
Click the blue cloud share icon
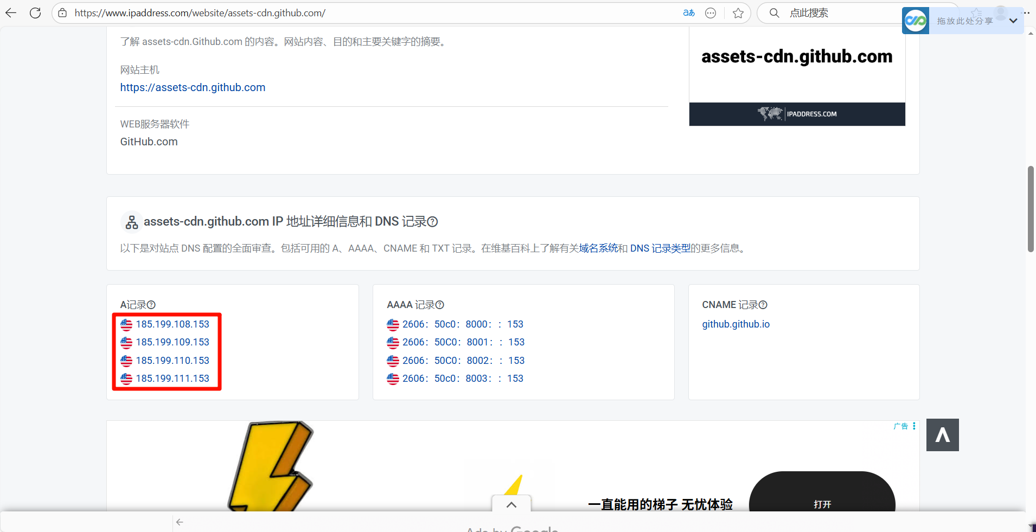[x=916, y=21]
